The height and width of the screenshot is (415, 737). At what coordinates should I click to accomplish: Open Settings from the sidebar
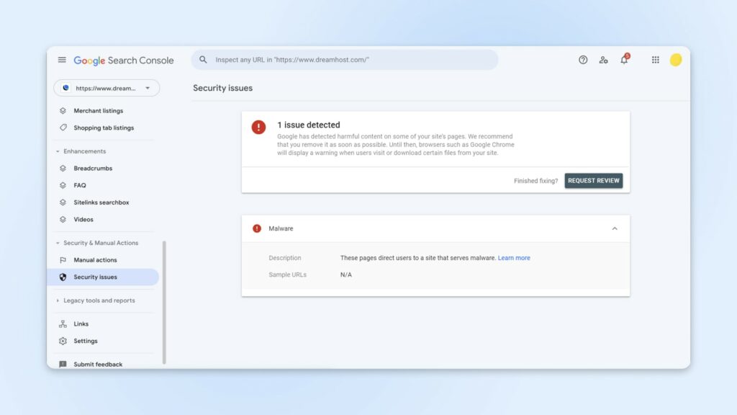[64, 341]
